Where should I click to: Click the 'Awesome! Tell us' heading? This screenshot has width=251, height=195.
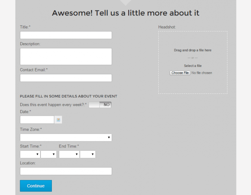(125, 13)
